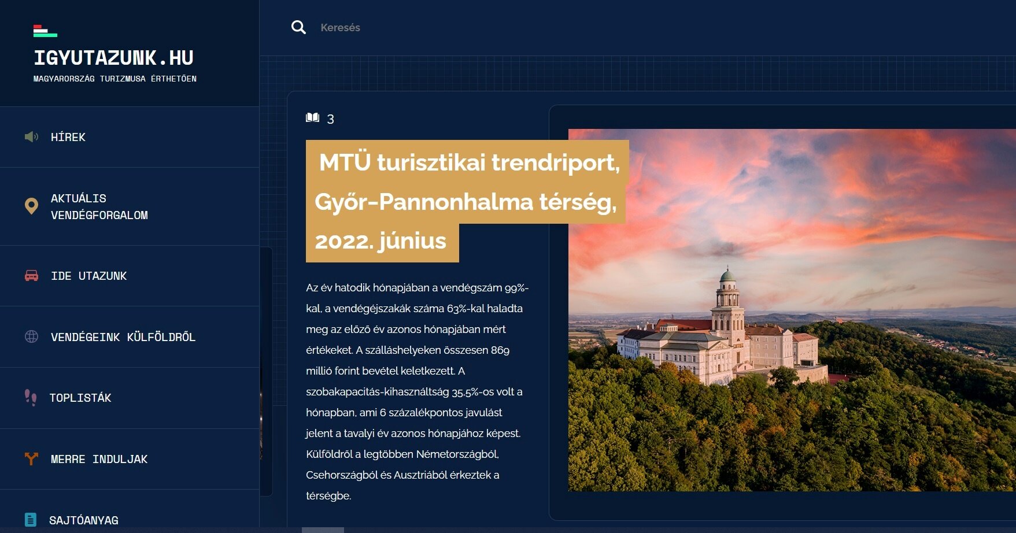This screenshot has height=533, width=1016.
Task: Click the reading time number 3
Action: pyautogui.click(x=330, y=119)
